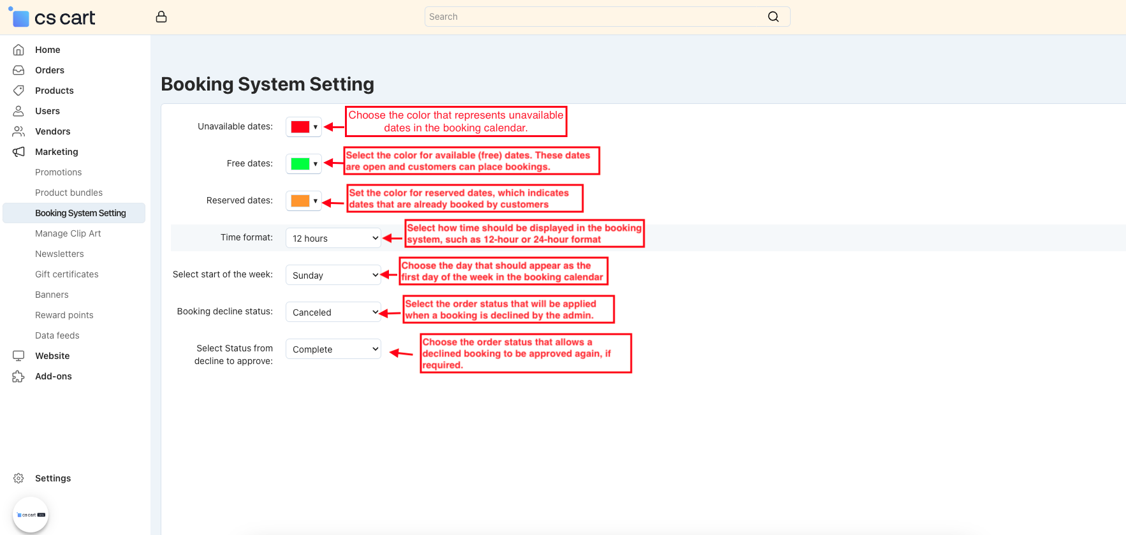Click the Website monitor icon
Screen dimensions: 1126x535
[18, 356]
